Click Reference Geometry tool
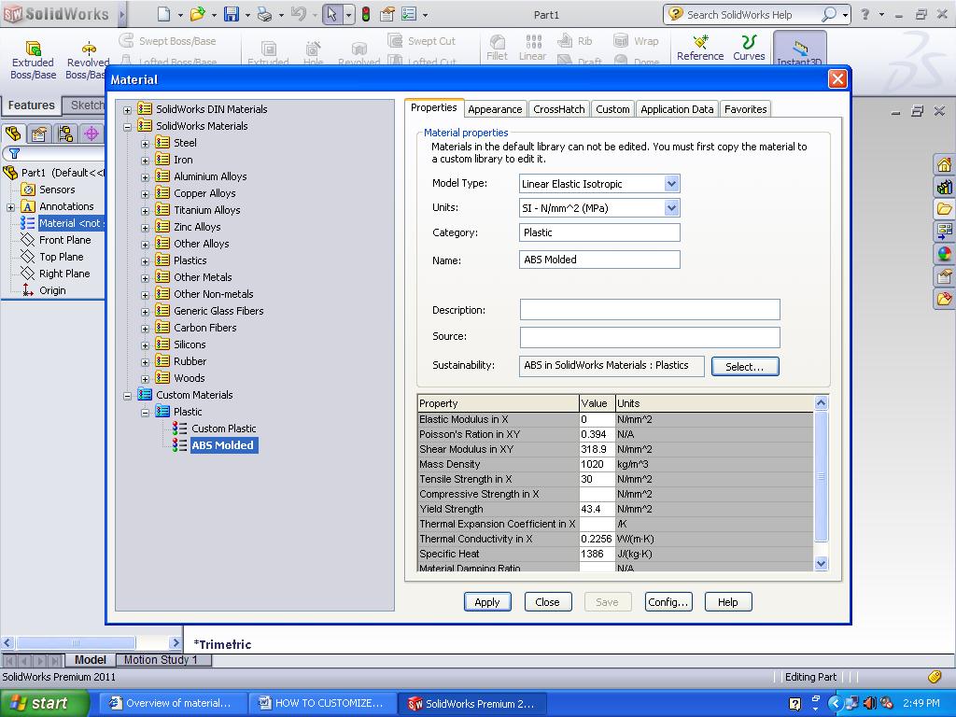This screenshot has width=956, height=717. 700,49
